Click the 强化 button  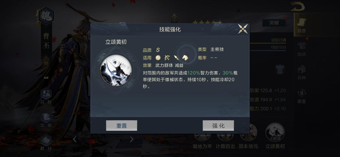pyautogui.click(x=218, y=126)
